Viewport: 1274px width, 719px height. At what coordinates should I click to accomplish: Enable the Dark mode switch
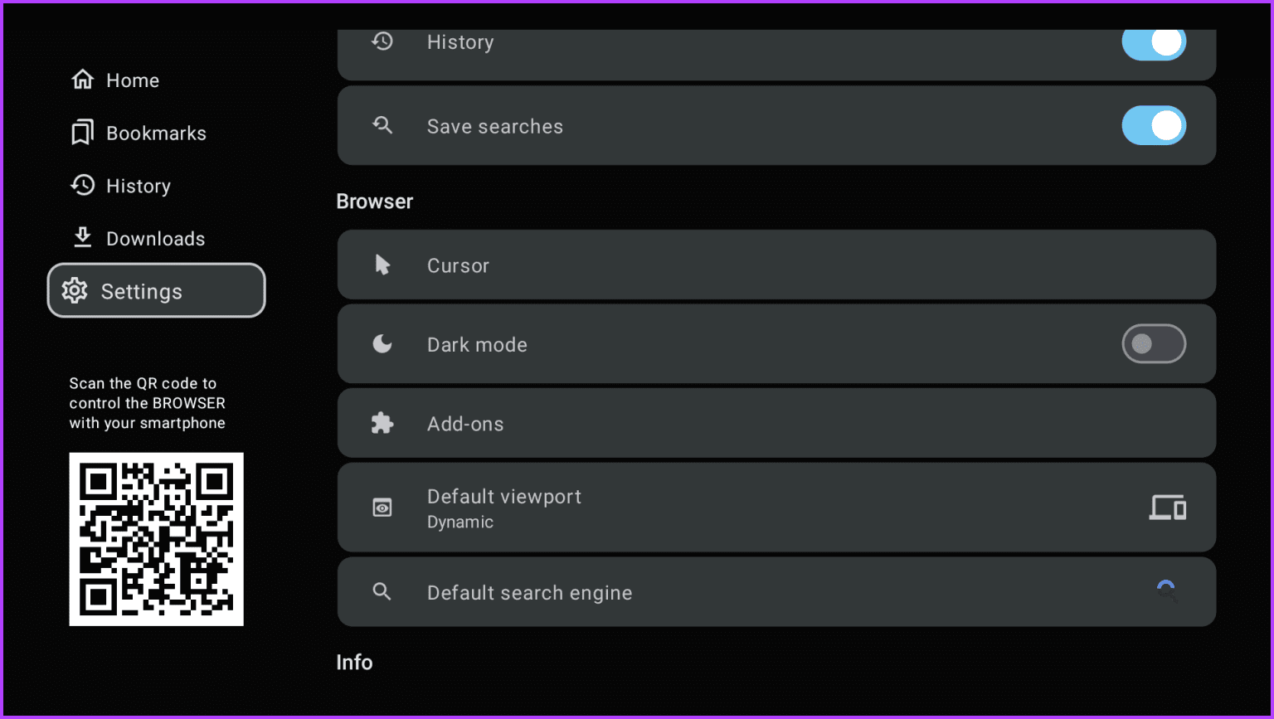[1153, 344]
